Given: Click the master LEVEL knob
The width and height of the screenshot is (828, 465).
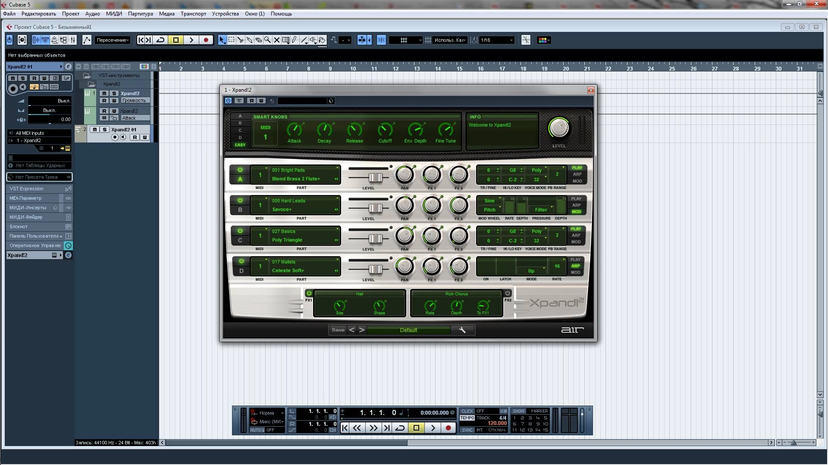Looking at the screenshot, I should [x=559, y=128].
